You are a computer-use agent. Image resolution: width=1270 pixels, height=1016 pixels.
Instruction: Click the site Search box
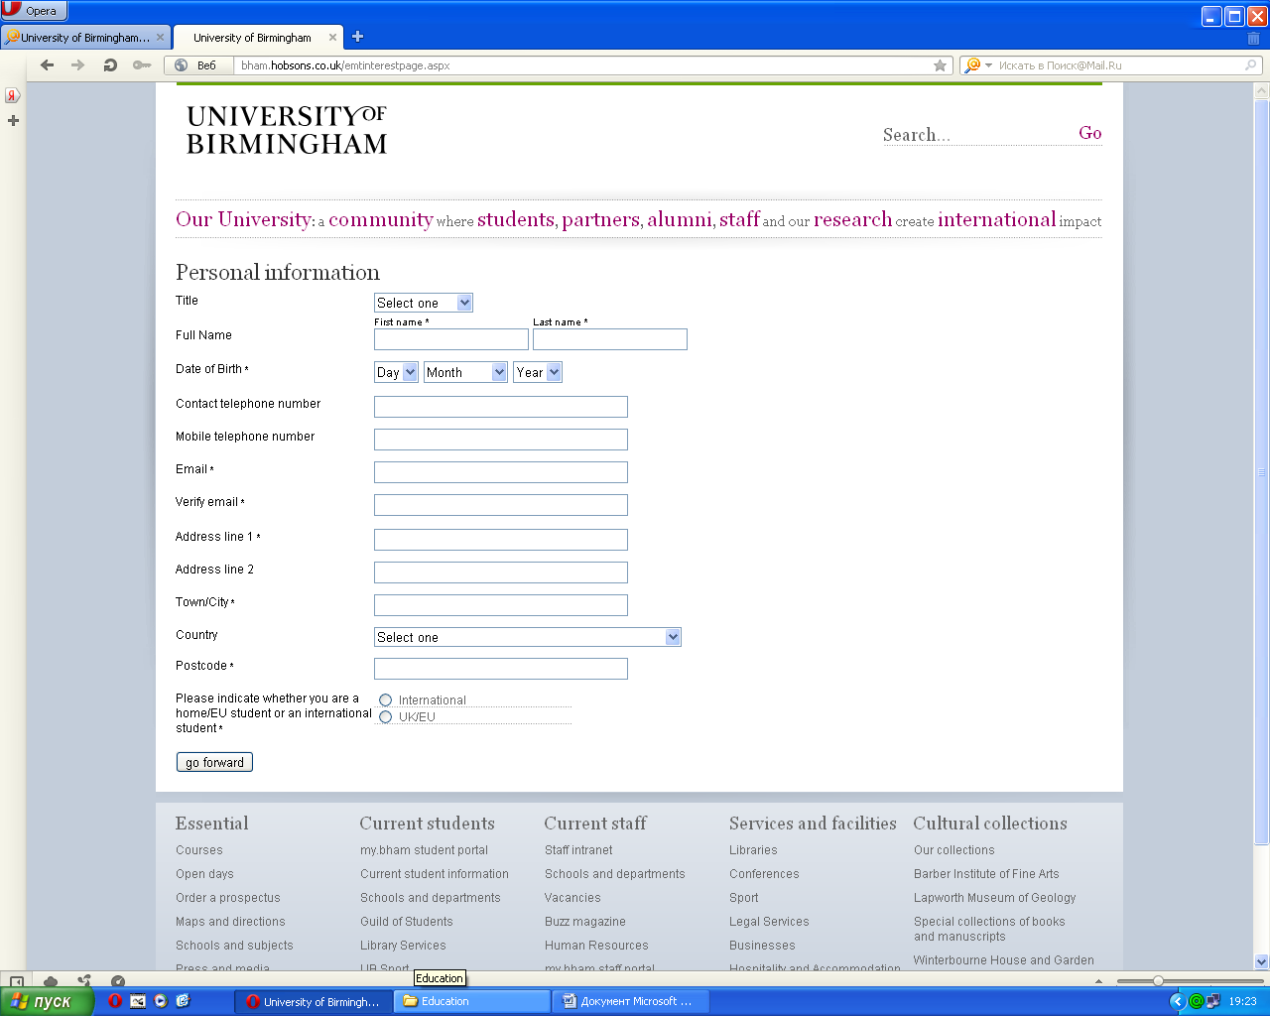click(977, 135)
